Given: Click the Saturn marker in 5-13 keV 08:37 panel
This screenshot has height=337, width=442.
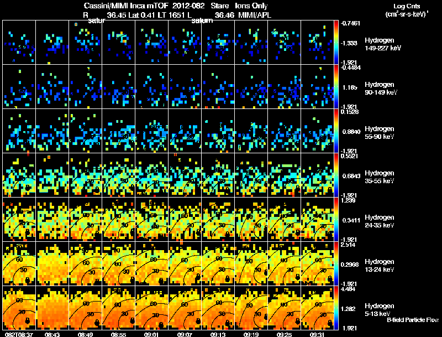Looking at the screenshot, I should tap(27, 321).
